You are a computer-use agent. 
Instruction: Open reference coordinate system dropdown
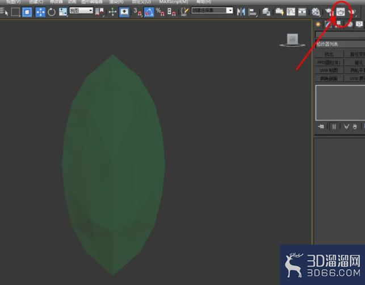click(81, 10)
